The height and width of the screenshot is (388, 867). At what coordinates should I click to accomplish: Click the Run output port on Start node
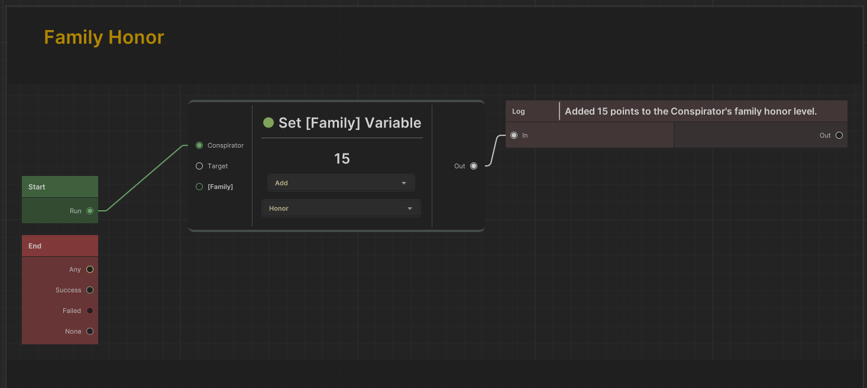click(90, 211)
